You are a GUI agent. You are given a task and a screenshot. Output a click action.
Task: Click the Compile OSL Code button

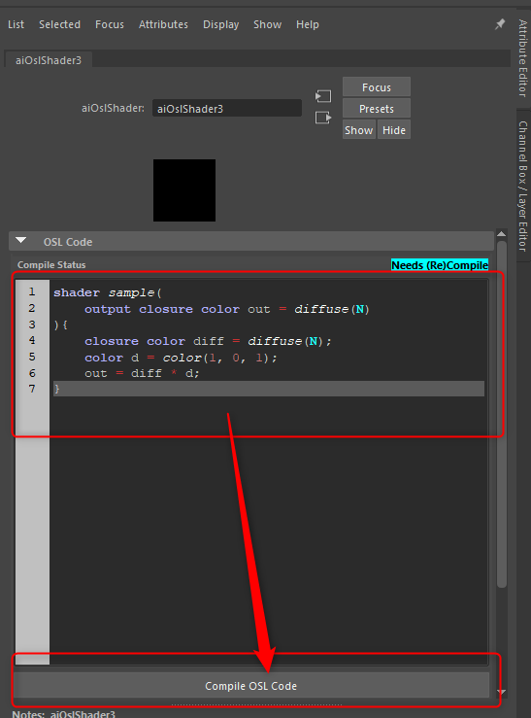point(251,686)
